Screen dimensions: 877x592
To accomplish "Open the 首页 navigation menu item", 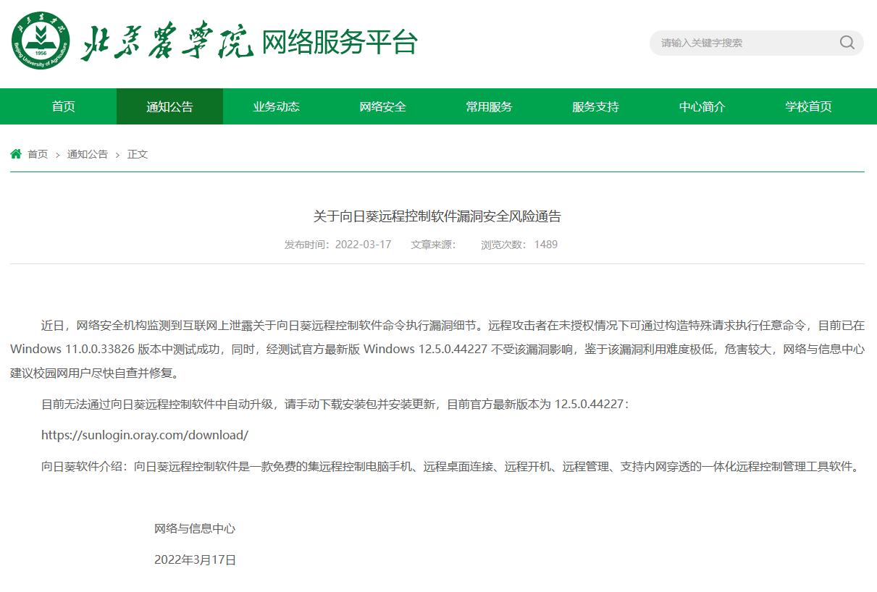I will [63, 106].
